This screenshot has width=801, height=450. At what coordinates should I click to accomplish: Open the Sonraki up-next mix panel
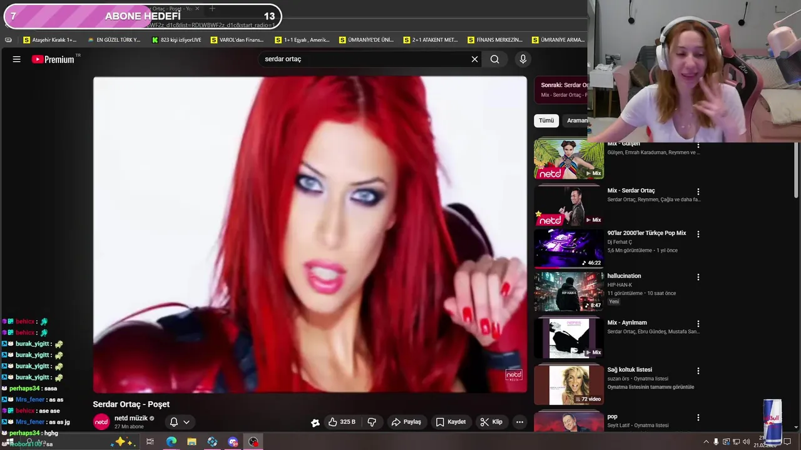tap(561, 90)
